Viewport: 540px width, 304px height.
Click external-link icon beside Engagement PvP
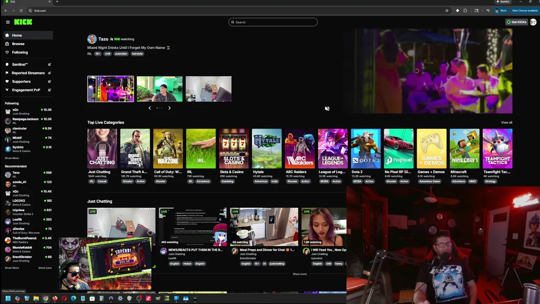[x=49, y=90]
